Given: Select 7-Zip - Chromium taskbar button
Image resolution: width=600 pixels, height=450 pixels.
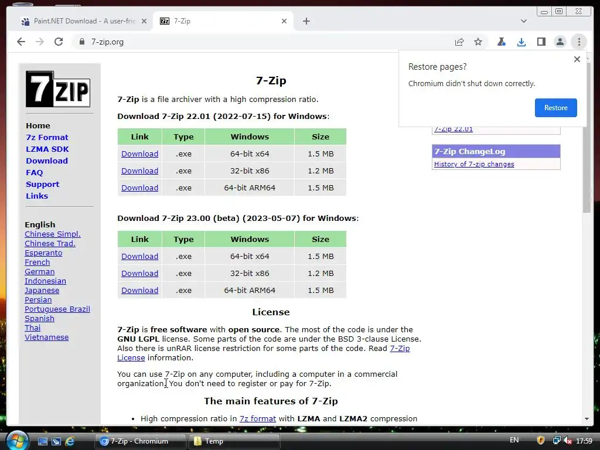Looking at the screenshot, I should 140,441.
